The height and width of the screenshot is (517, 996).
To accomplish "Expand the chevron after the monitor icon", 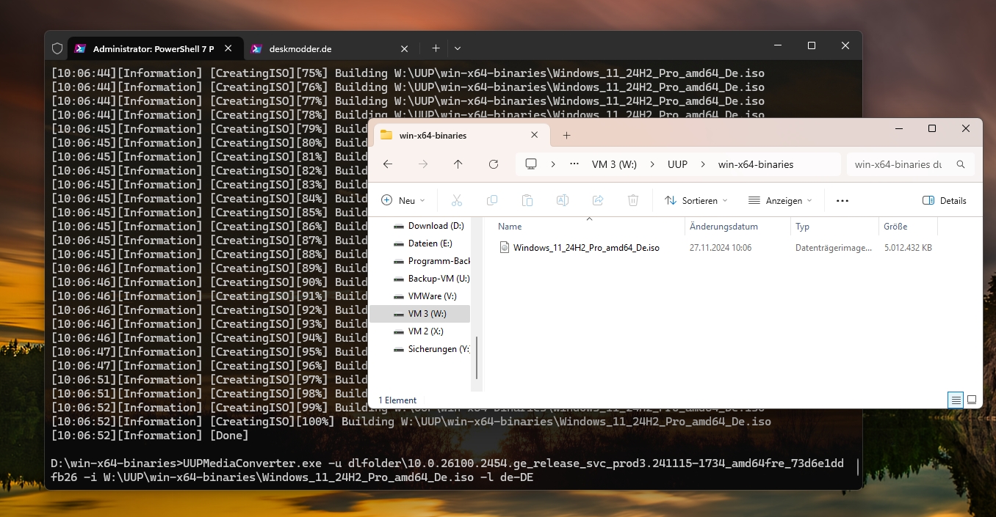I will tap(553, 164).
